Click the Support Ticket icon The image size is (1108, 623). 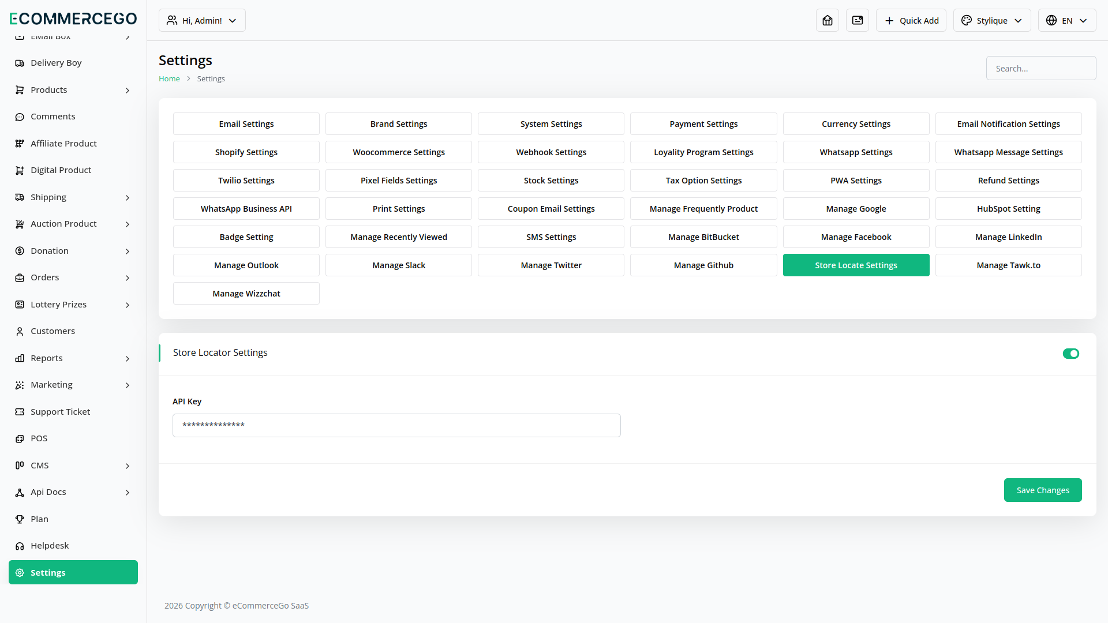coord(20,412)
